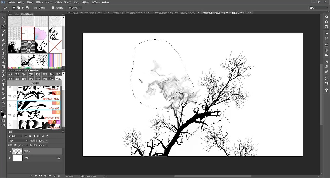Open the layer opacity dropdown
The width and height of the screenshot is (330, 178).
pos(46,141)
